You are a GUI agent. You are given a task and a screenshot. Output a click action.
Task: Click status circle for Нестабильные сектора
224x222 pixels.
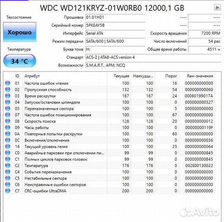click(8, 178)
